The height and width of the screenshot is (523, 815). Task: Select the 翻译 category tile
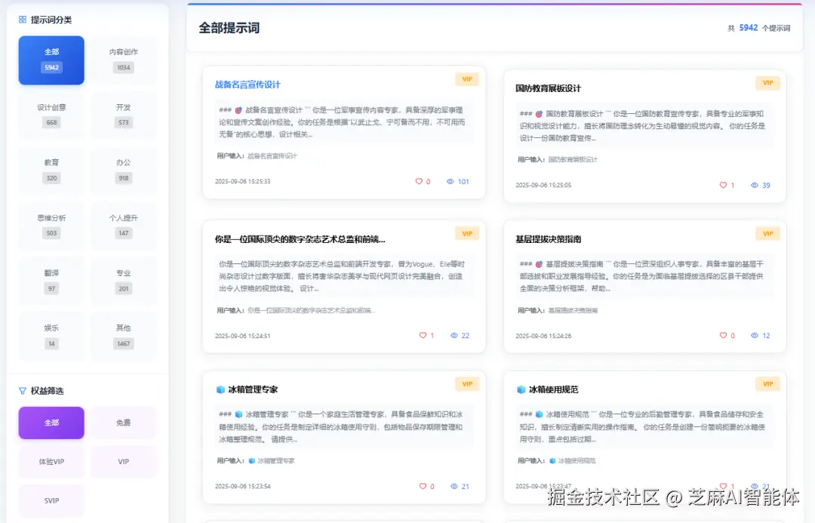point(51,280)
